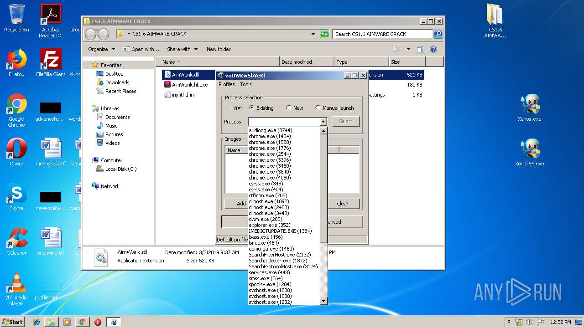Select the Manual launch radio
584x328 pixels.
click(x=318, y=108)
